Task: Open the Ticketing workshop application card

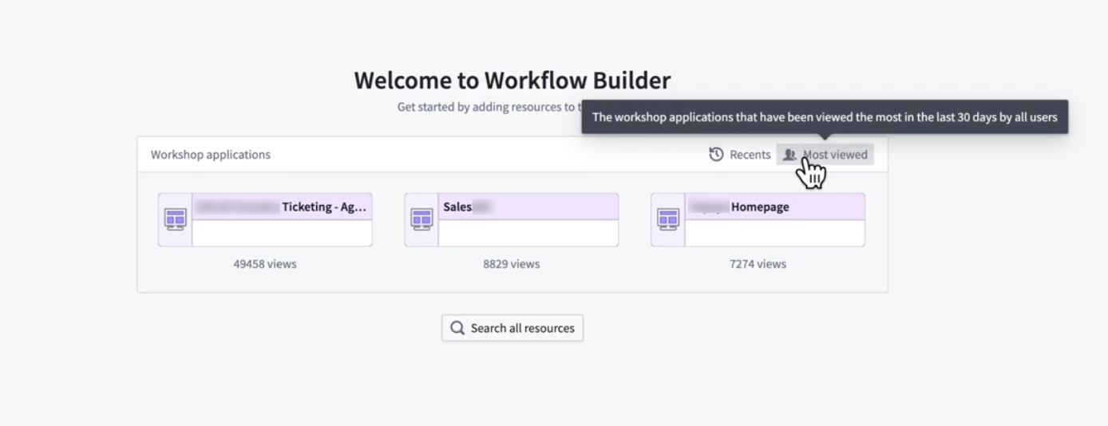Action: 265,219
